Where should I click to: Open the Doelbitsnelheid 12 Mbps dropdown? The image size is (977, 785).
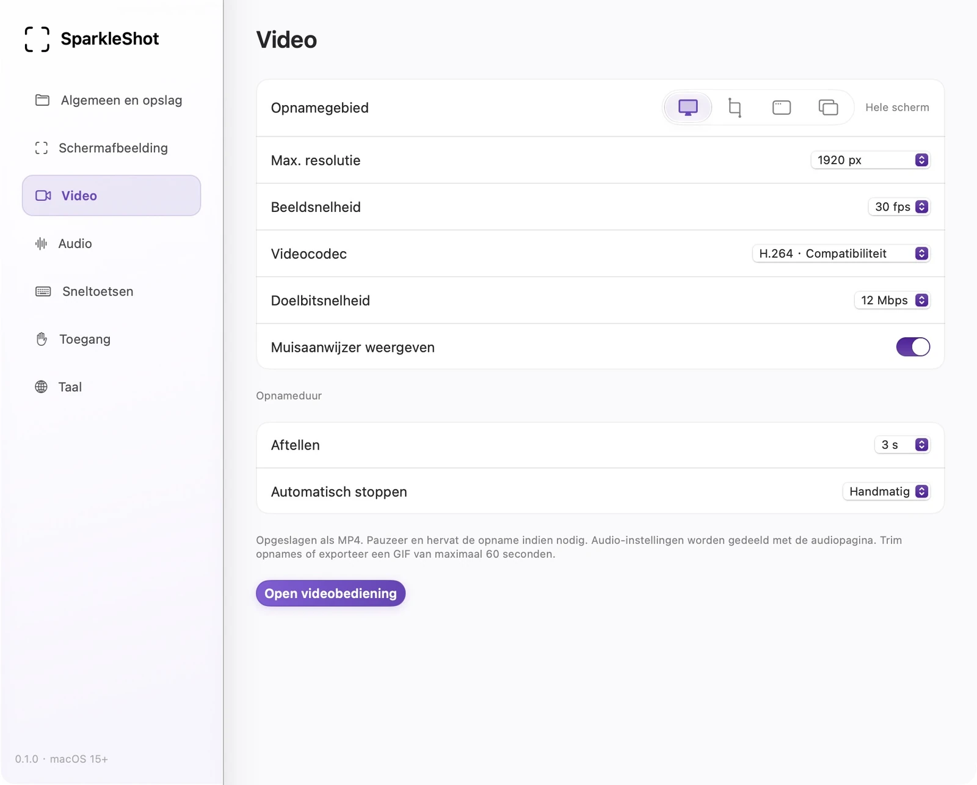point(892,301)
